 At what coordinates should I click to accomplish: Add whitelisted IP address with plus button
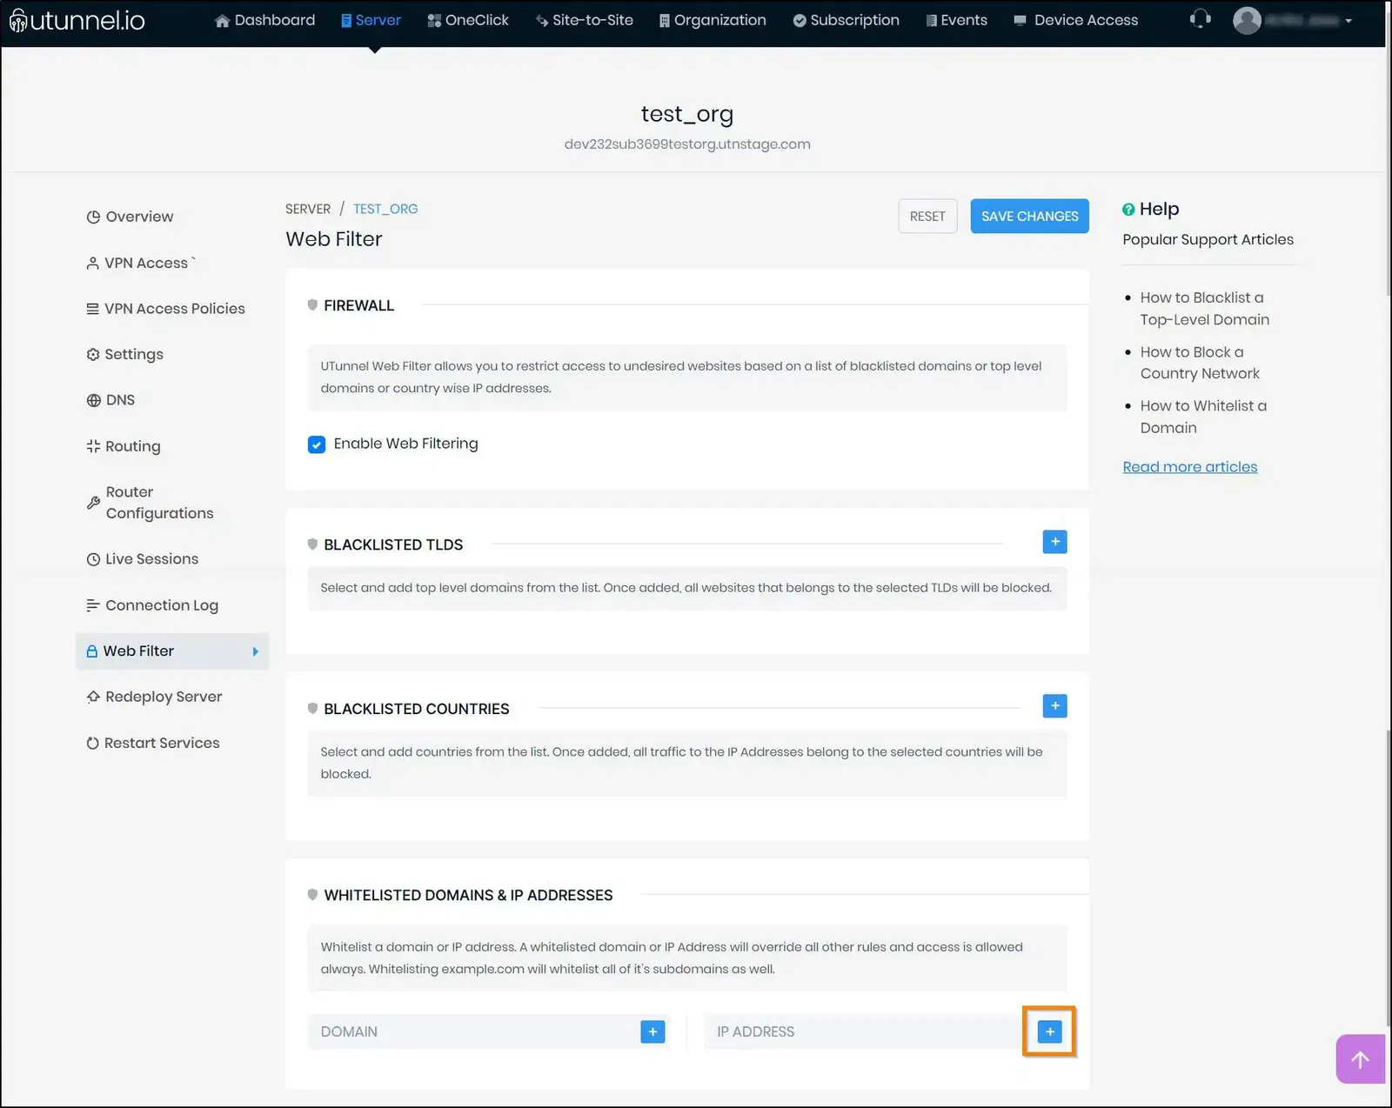[x=1049, y=1031]
